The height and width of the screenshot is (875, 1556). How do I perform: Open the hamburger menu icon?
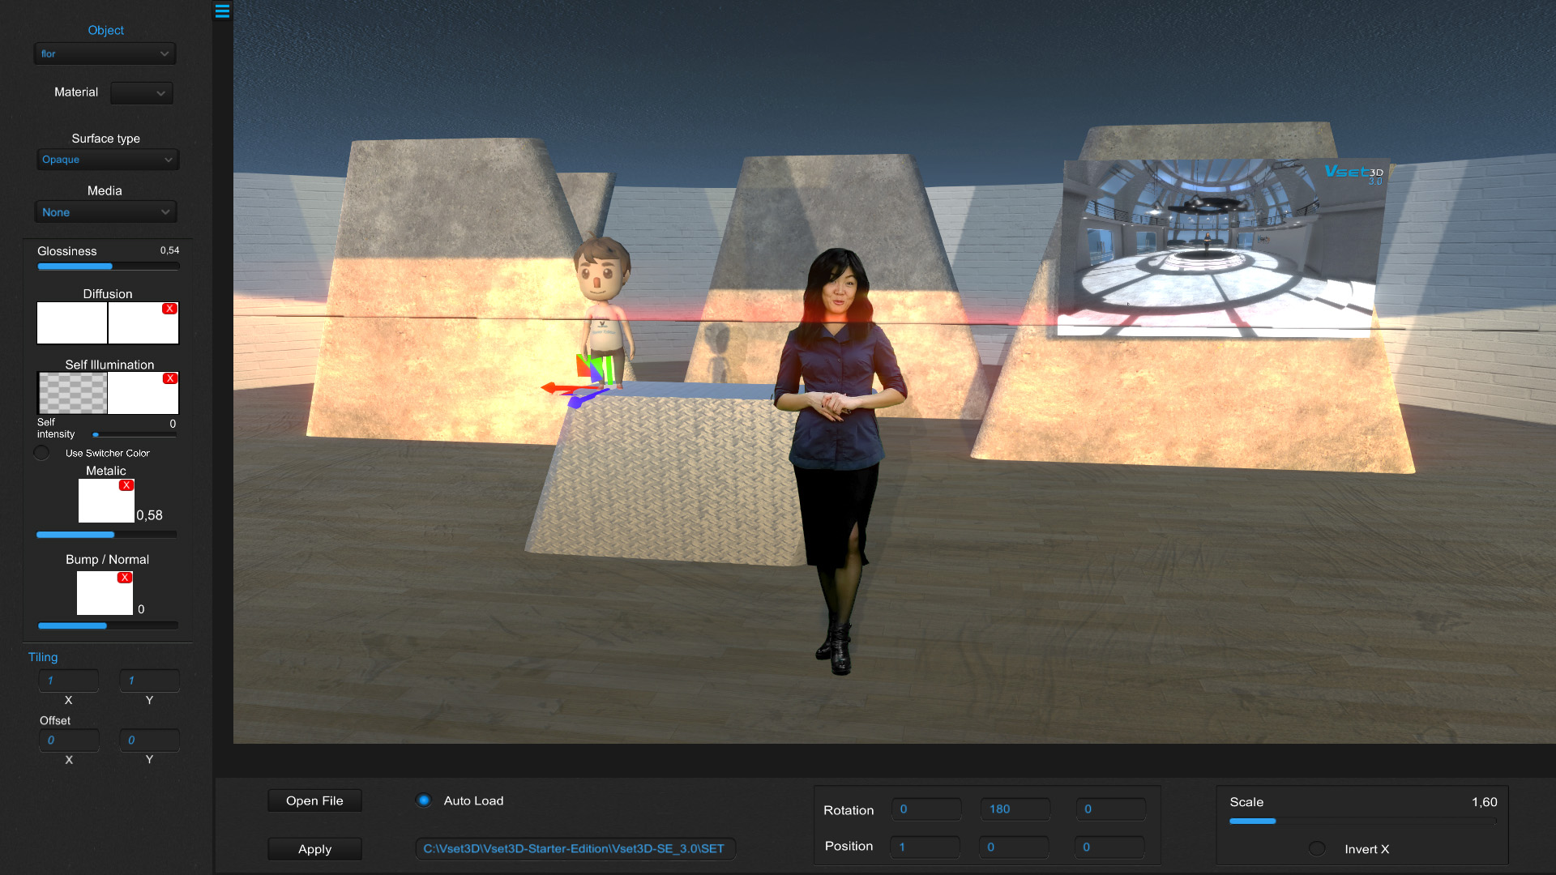[222, 11]
